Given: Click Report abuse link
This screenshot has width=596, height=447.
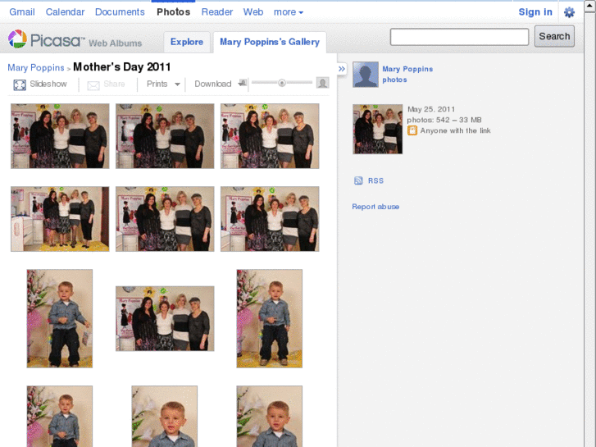Looking at the screenshot, I should 375,207.
